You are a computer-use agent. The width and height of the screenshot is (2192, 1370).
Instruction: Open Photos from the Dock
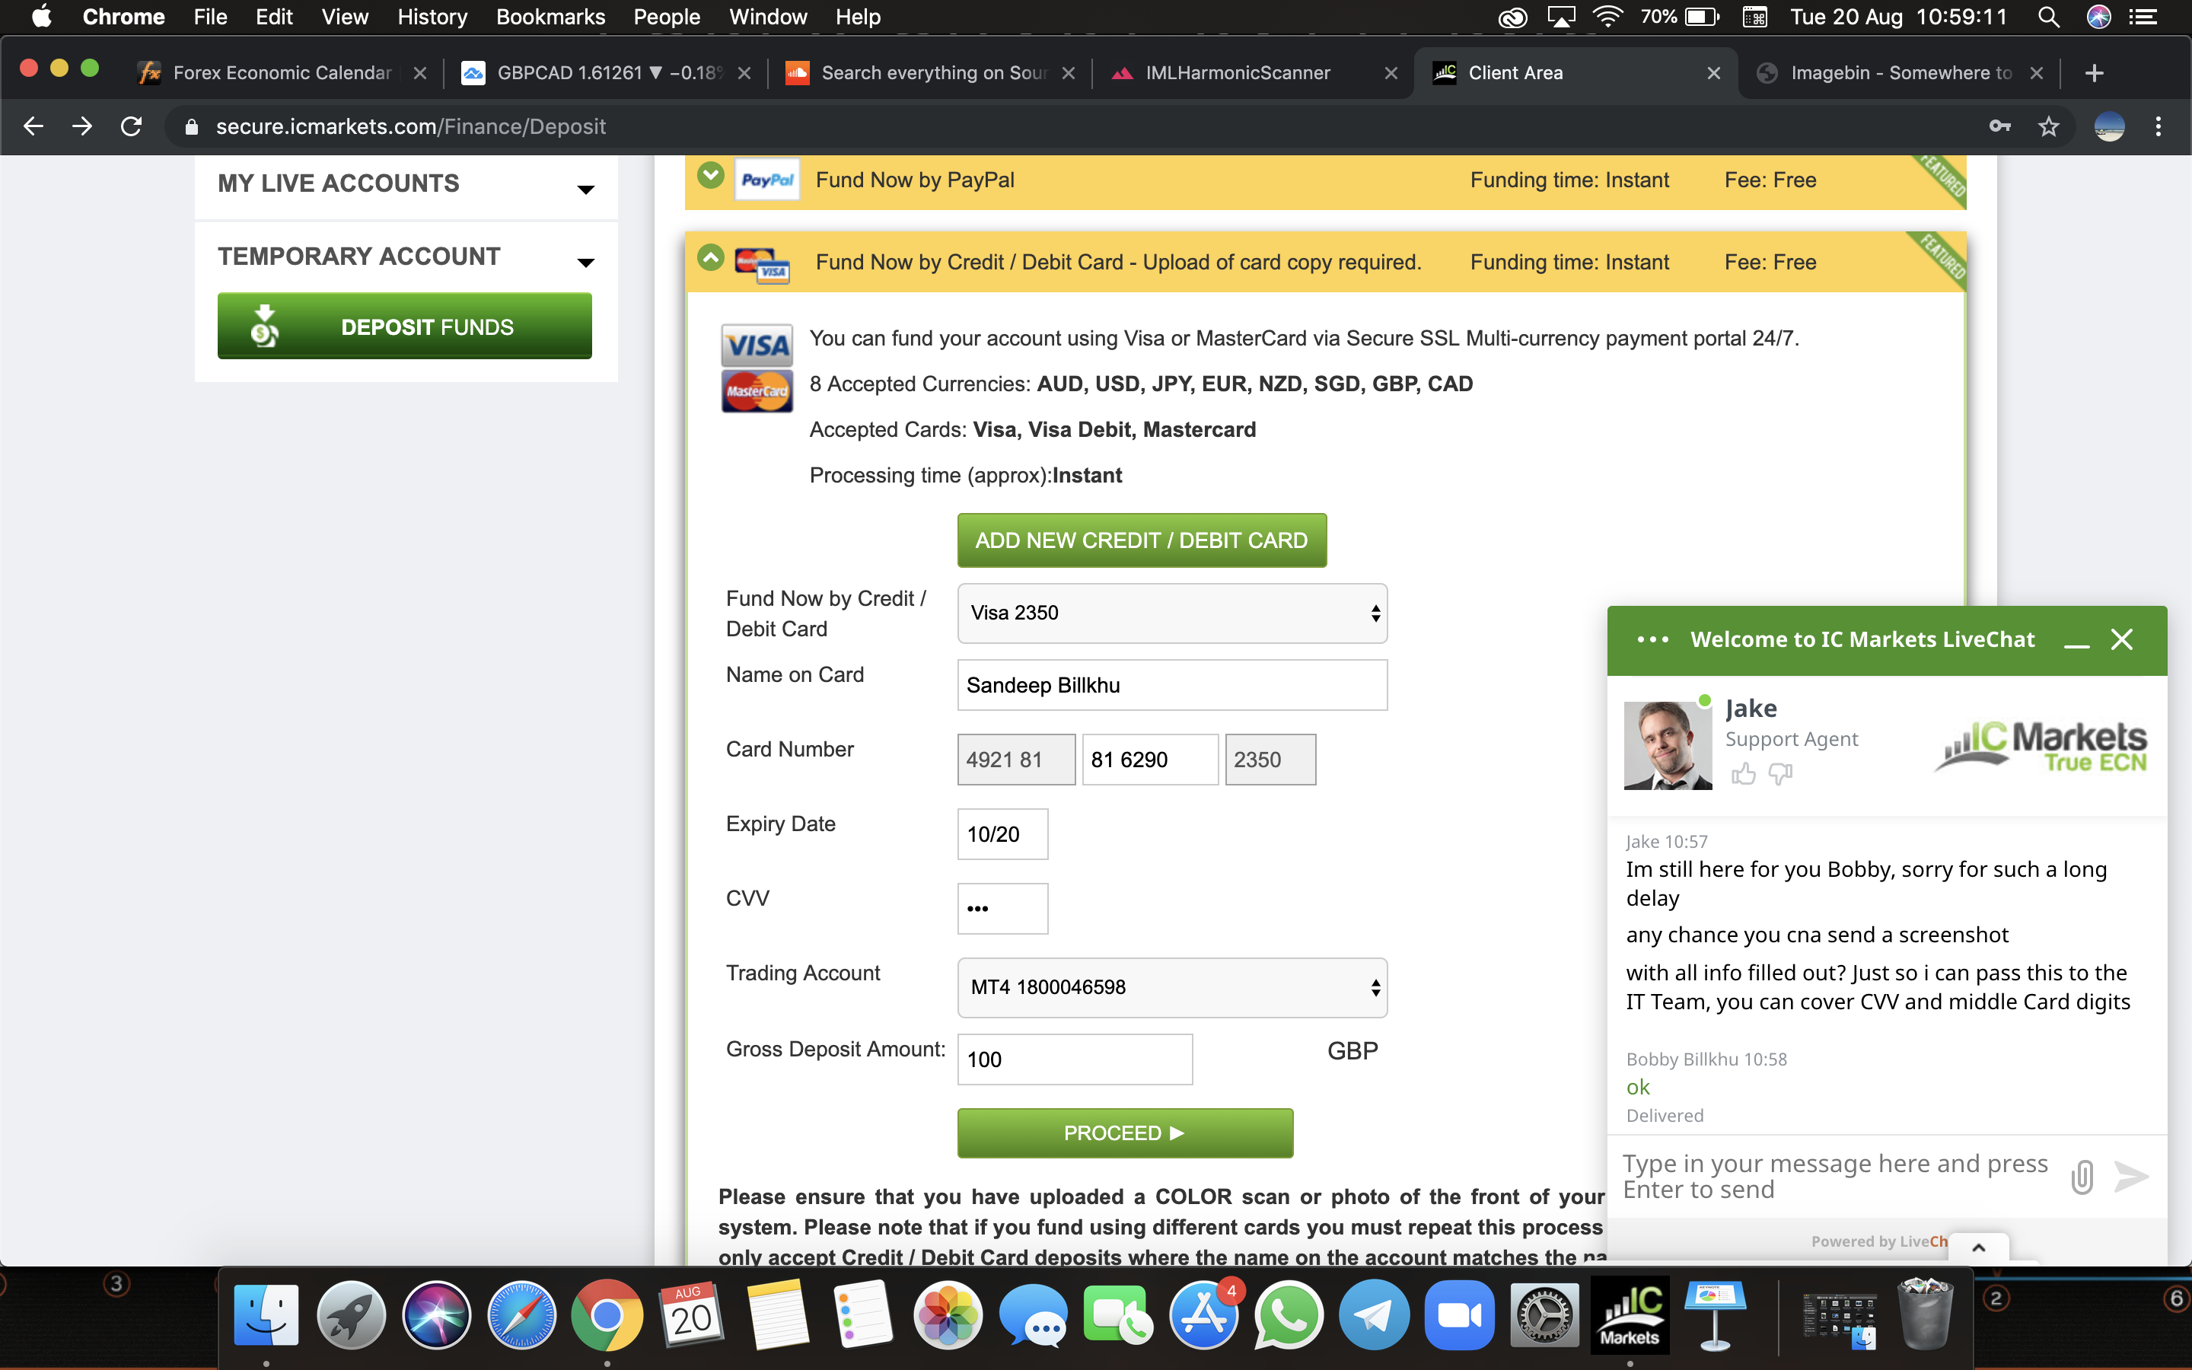coord(948,1316)
